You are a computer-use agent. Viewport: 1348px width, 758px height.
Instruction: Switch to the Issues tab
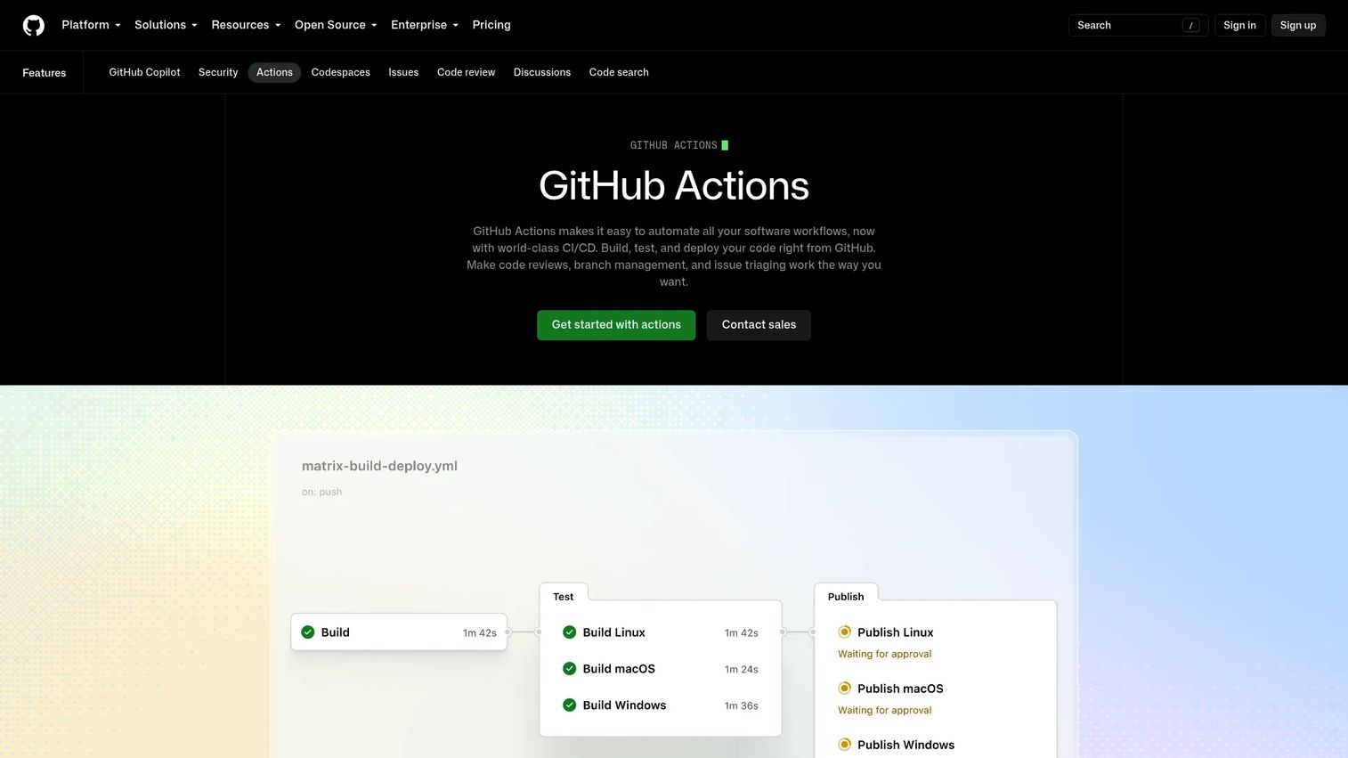coord(403,72)
